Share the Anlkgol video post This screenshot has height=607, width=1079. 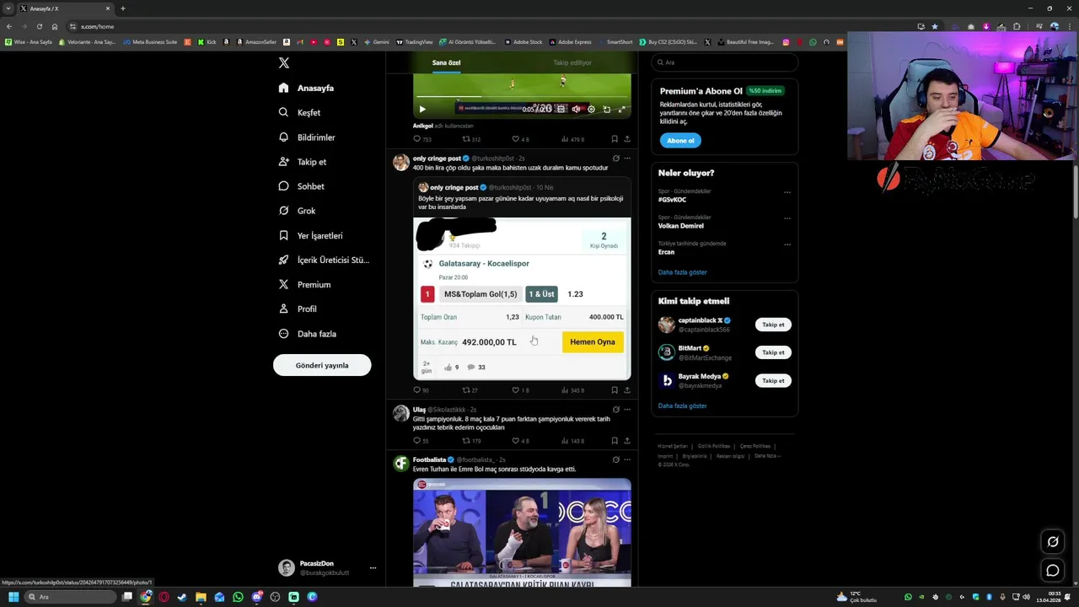tap(626, 139)
